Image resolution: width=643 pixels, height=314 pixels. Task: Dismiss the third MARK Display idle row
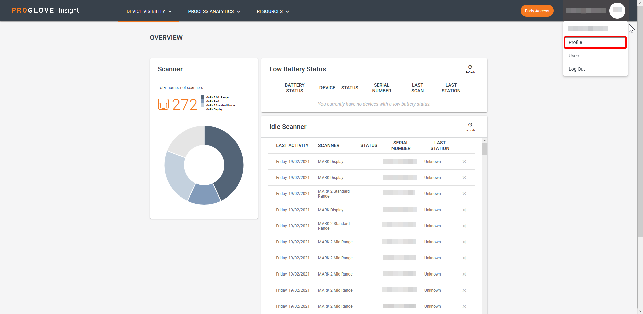point(464,210)
